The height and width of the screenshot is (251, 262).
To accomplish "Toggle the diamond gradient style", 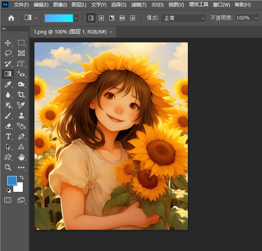I will coord(133,18).
